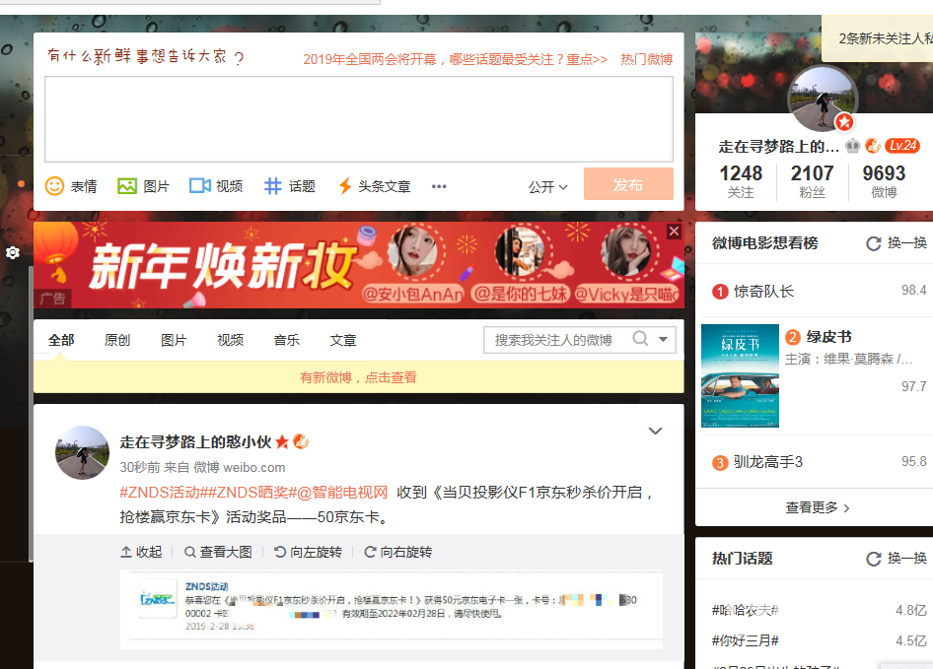Rotate image left with 向左旋转
933x669 pixels.
309,552
